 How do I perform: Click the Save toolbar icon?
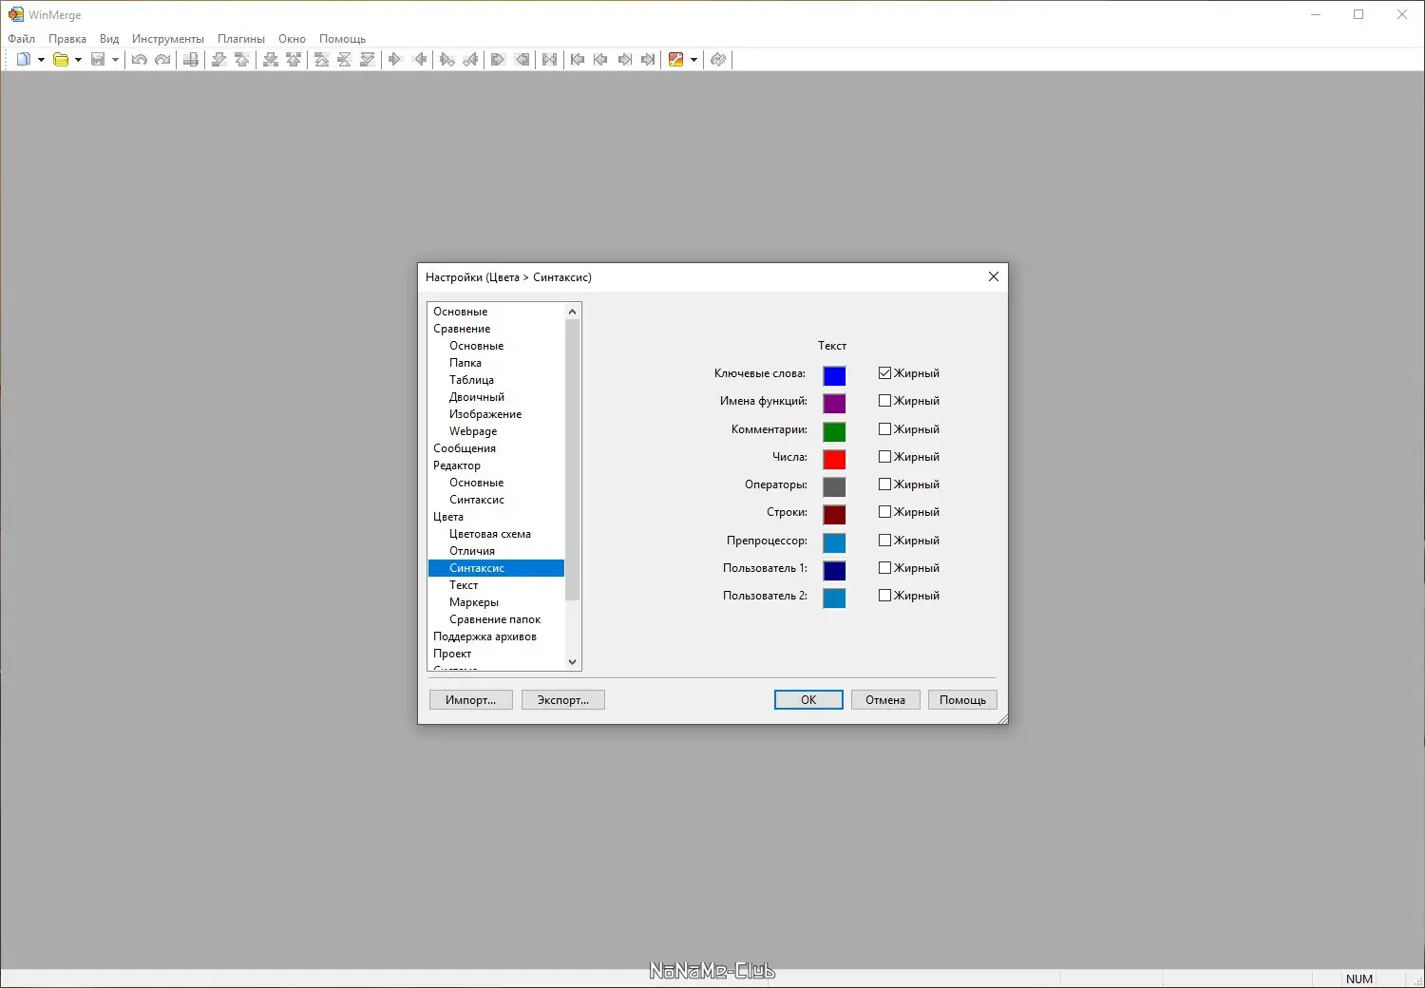pos(98,60)
